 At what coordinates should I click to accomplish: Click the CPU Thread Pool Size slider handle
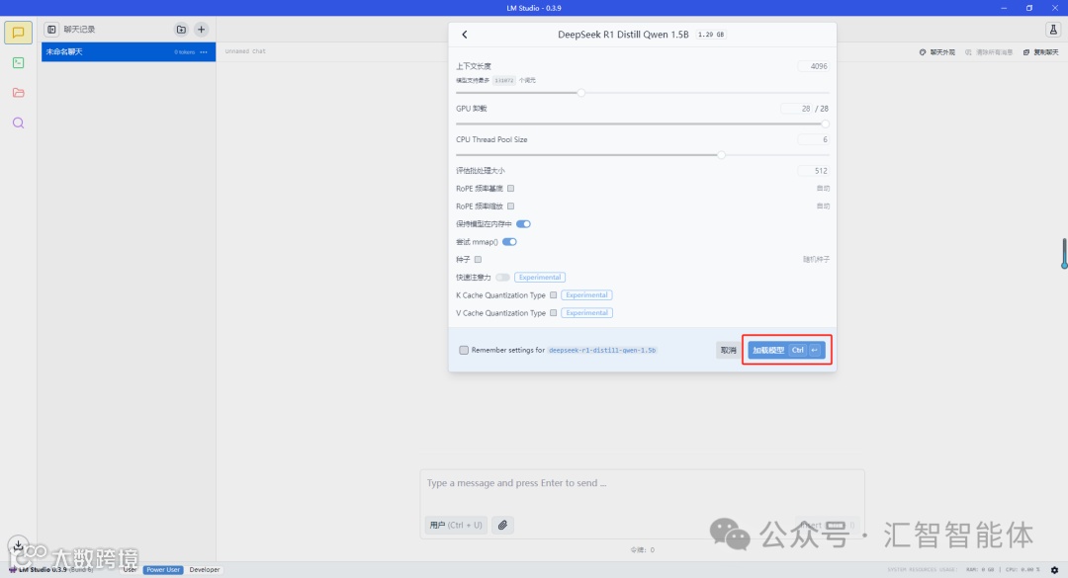click(721, 155)
